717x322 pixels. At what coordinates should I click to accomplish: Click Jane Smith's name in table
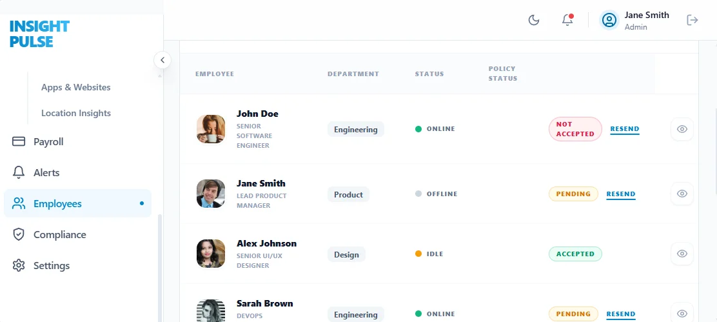tap(261, 183)
